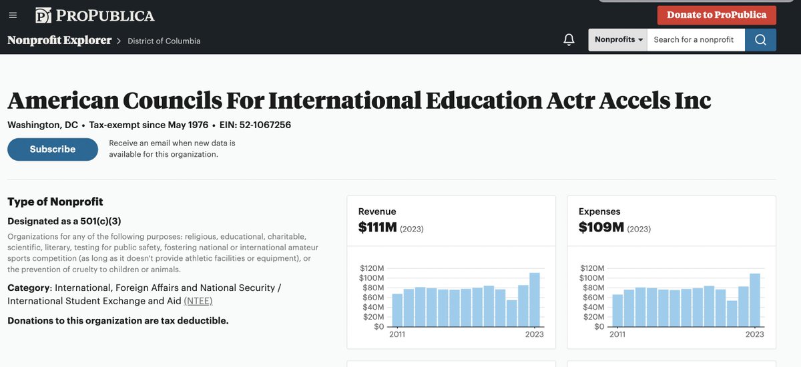
Task: Click the EIN: 52-1067256 text
Action: (x=255, y=125)
